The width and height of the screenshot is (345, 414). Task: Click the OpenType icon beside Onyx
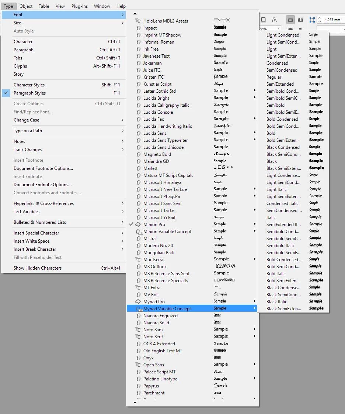[x=138, y=358]
